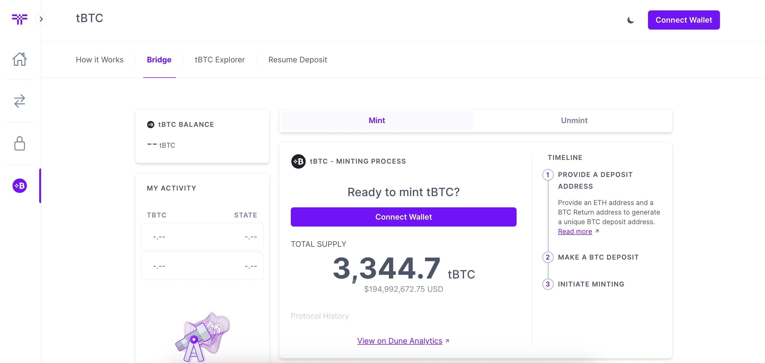Switch to the Unmint tab
Screen dimensions: 765x363
click(574, 120)
